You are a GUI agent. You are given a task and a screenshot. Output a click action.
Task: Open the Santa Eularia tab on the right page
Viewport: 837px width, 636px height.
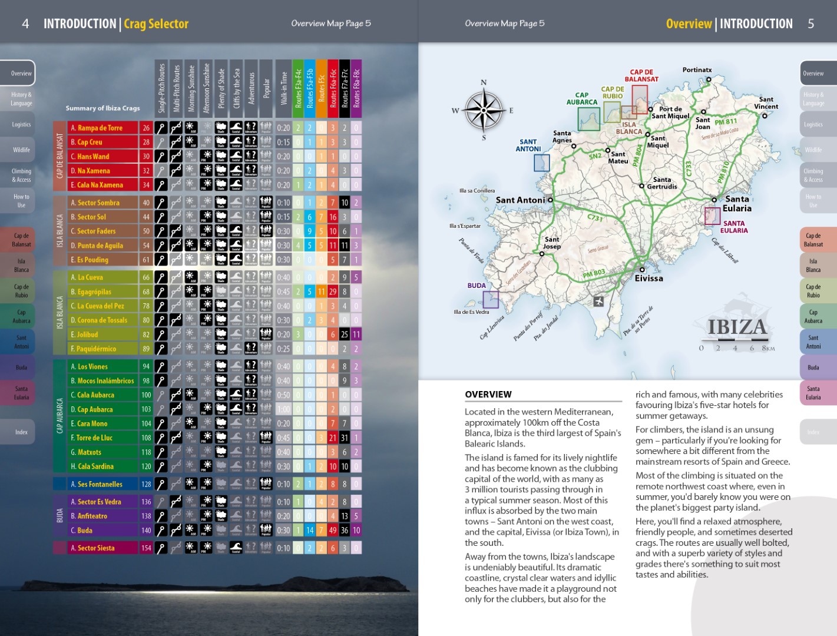click(818, 393)
